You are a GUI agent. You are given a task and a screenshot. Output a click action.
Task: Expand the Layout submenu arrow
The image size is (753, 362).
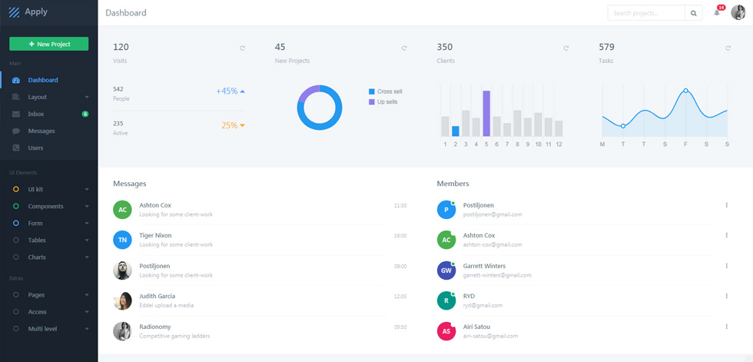pyautogui.click(x=87, y=97)
